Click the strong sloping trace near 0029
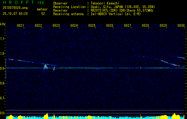The image size is (187, 119). tap(171, 63)
